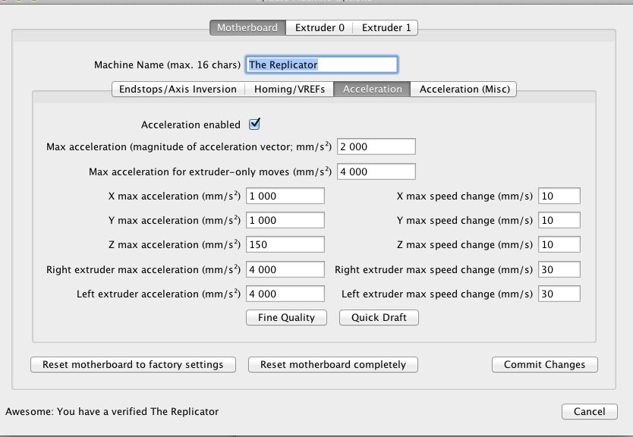Click the 'Y max acceleration (mm/s²)' label
633x437 pixels.
click(175, 220)
